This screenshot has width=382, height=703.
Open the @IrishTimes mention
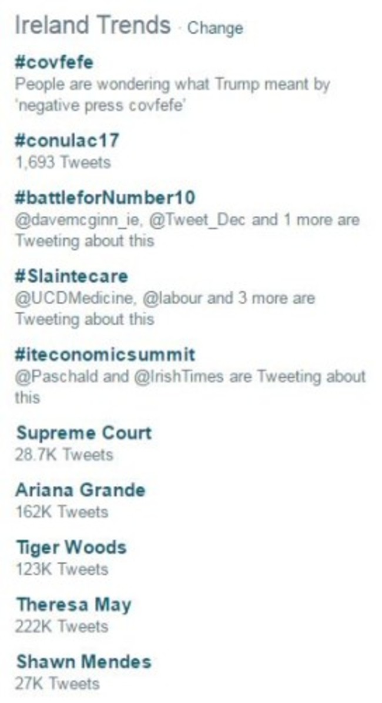[179, 377]
